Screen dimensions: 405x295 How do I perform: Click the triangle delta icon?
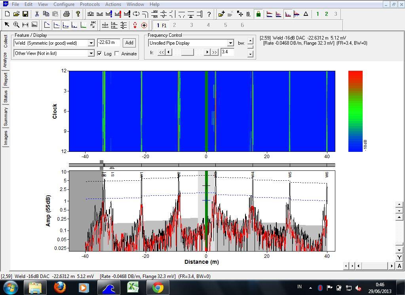click(306, 14)
